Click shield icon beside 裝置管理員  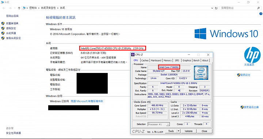(x=3, y=24)
